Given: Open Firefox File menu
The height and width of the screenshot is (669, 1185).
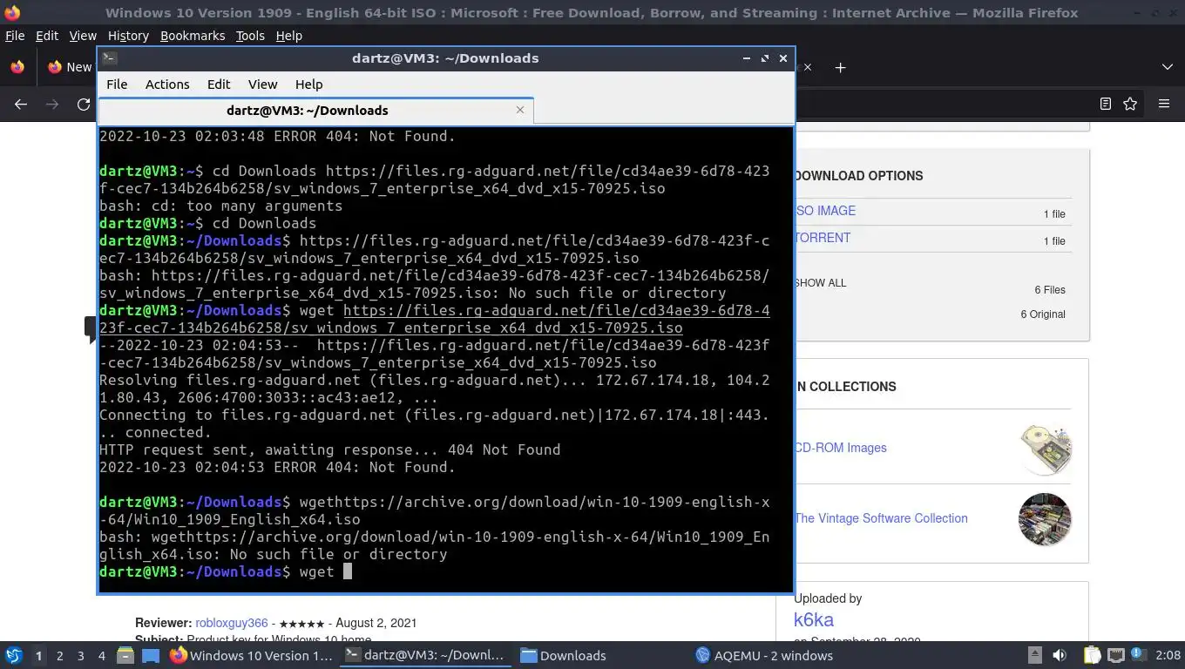Looking at the screenshot, I should tap(15, 36).
